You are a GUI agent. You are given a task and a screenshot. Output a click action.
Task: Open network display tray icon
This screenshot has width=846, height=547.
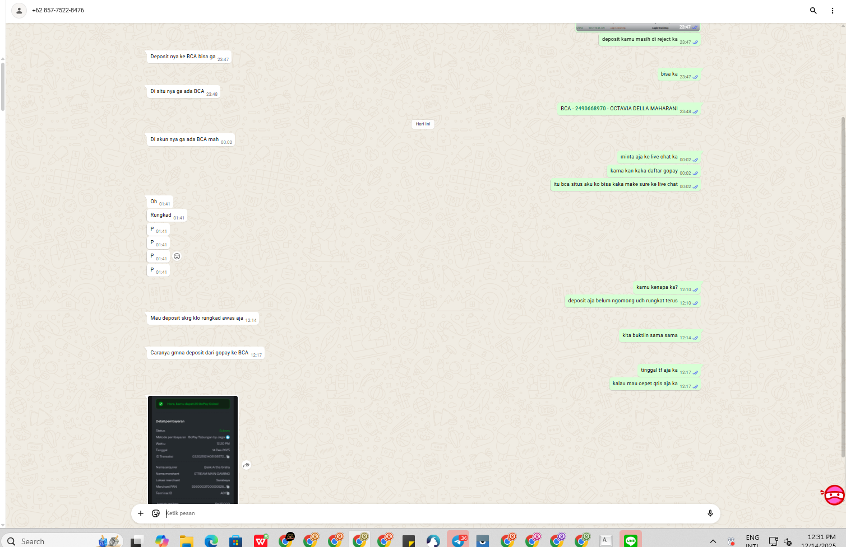pos(773,541)
